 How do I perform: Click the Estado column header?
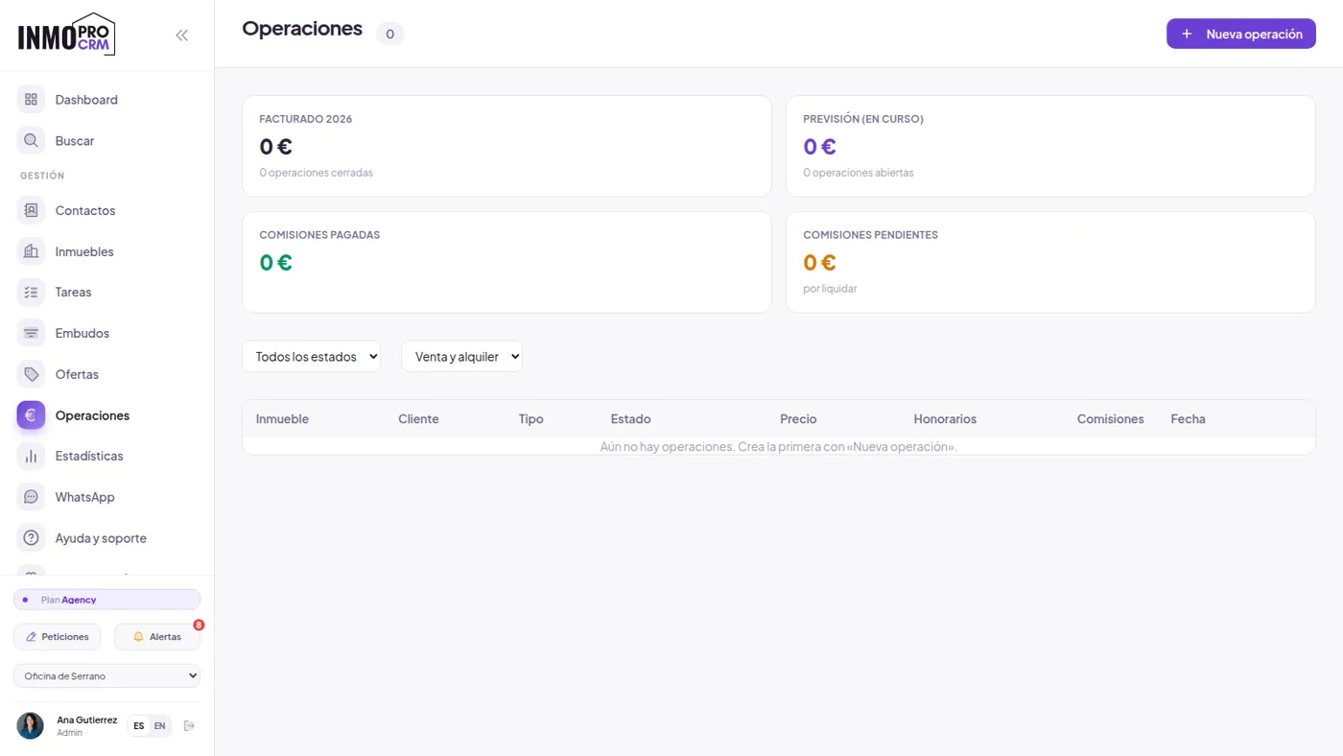point(630,419)
